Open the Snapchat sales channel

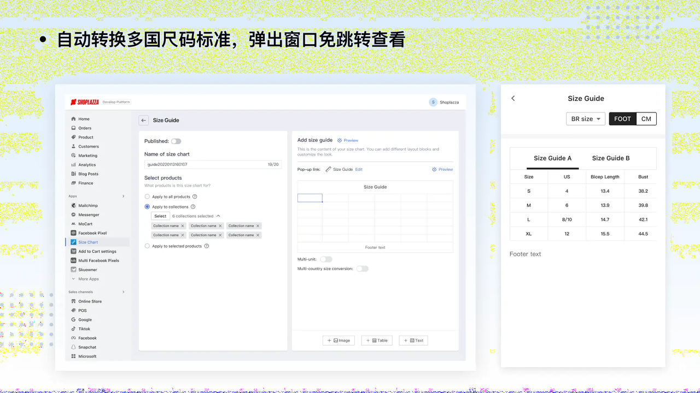[87, 347]
